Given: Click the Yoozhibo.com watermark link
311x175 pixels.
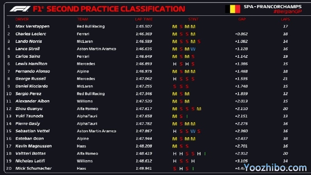Looking at the screenshot, I should [275, 168].
